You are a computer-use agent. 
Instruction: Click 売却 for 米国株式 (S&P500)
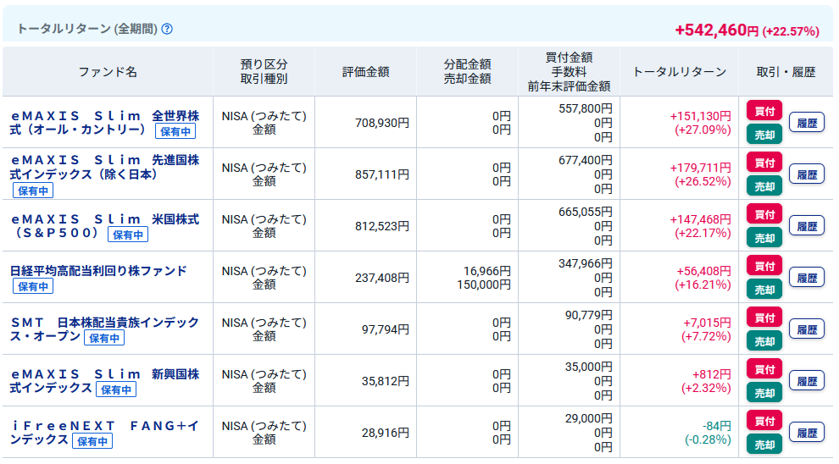point(764,238)
